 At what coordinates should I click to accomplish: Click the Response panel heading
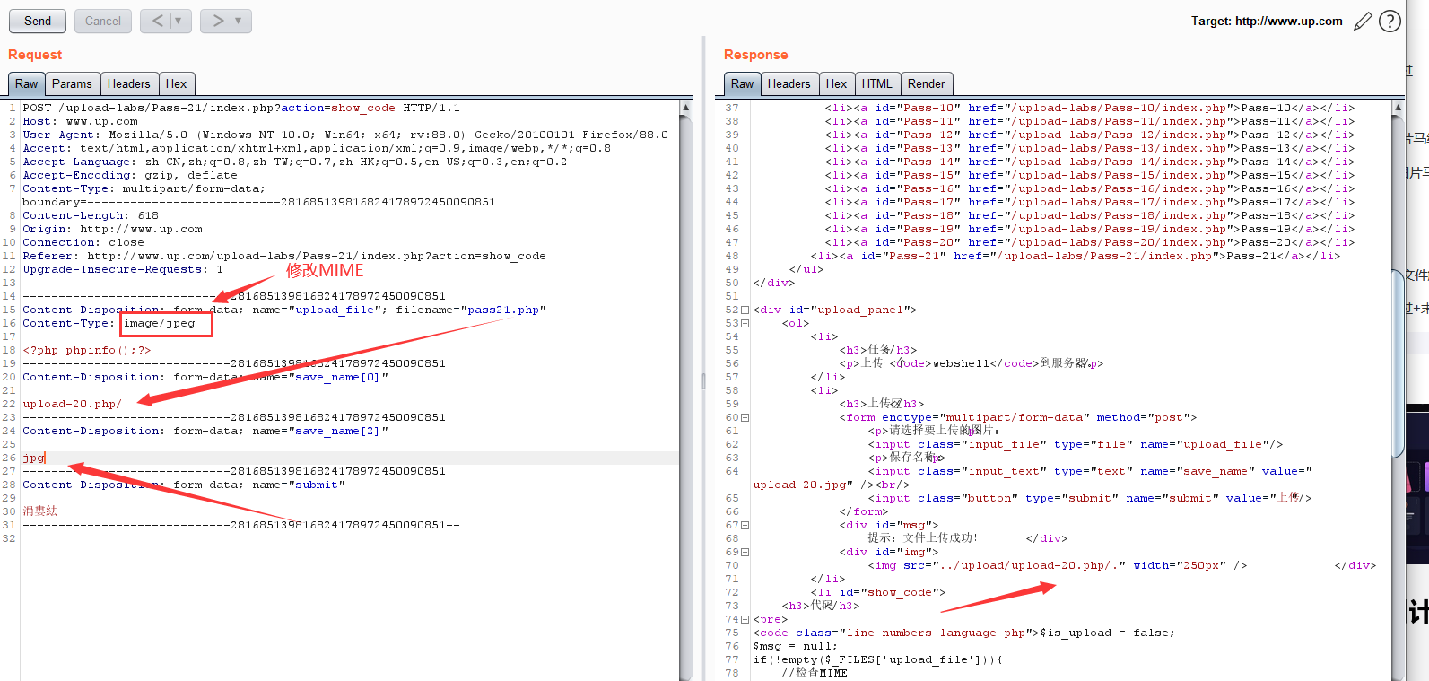756,55
